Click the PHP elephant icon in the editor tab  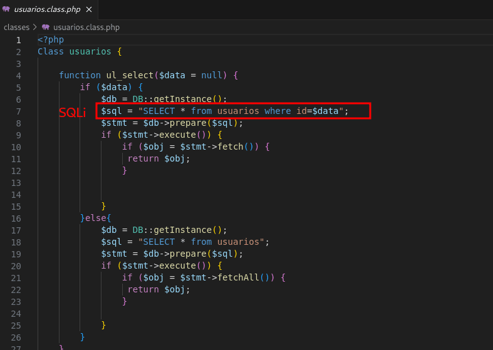[6, 9]
